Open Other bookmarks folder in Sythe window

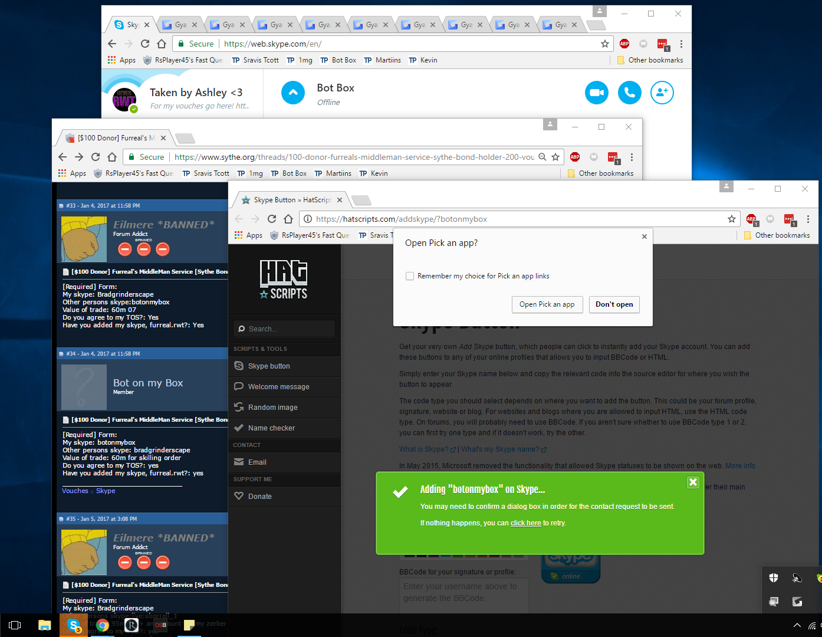600,173
